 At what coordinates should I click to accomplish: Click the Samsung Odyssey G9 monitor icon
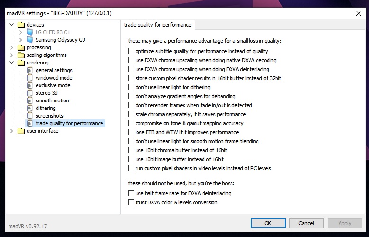pyautogui.click(x=30, y=40)
